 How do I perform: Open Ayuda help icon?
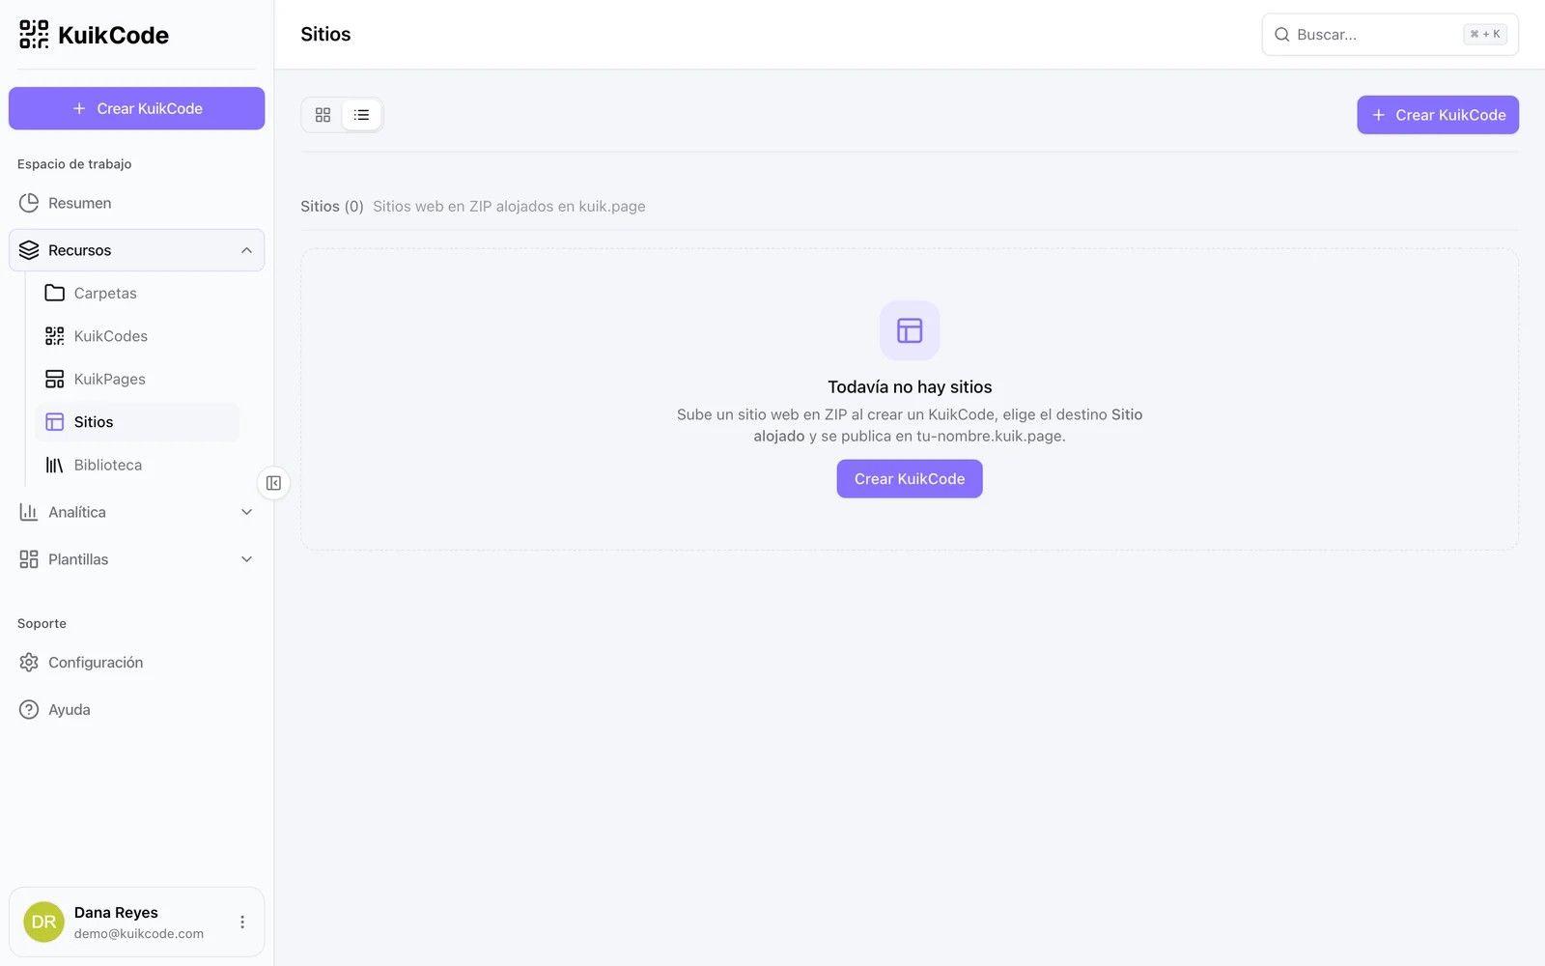click(29, 709)
